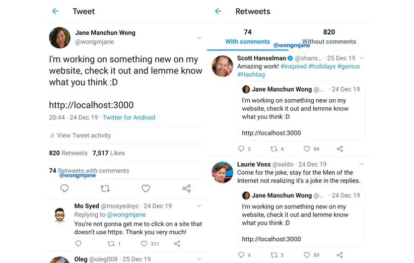Screen dimensions: 414x263
Task: Click the #inspired hashtag
Action: click(293, 67)
